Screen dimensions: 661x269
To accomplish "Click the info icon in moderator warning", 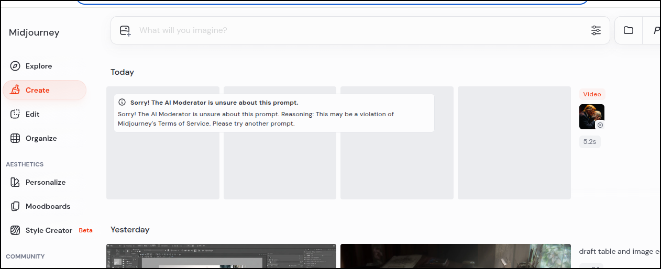I will (x=122, y=103).
